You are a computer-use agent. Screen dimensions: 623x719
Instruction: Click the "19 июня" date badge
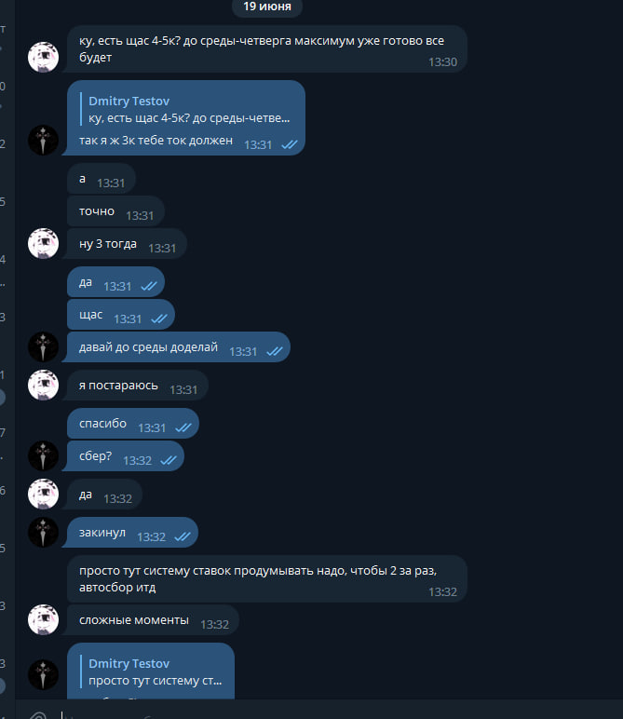[x=267, y=7]
